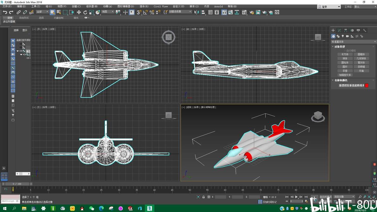Click the Play Animation button
This screenshot has width=377, height=212.
click(x=296, y=197)
